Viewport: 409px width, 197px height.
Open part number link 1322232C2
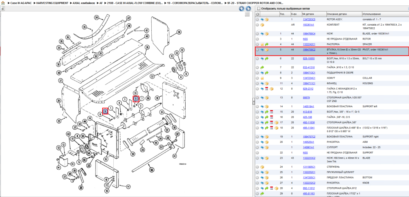coord(309,183)
